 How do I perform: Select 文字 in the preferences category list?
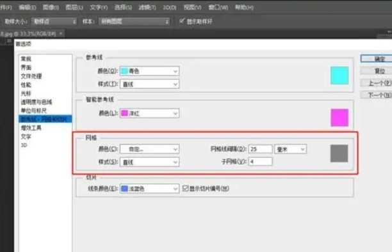(26, 137)
